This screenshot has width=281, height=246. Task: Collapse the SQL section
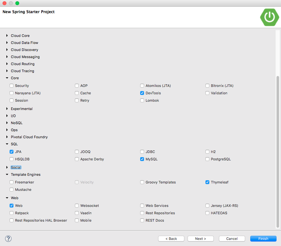7,144
